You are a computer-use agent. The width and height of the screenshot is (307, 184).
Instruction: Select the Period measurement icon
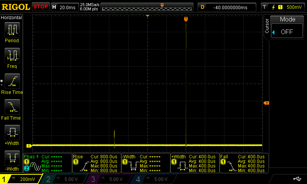click(12, 30)
